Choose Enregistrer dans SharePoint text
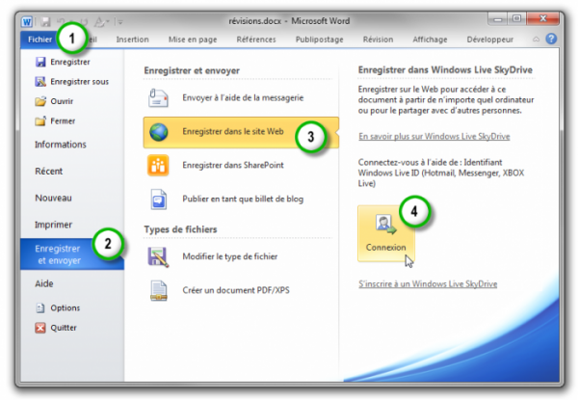This screenshot has width=578, height=400. coord(233,165)
